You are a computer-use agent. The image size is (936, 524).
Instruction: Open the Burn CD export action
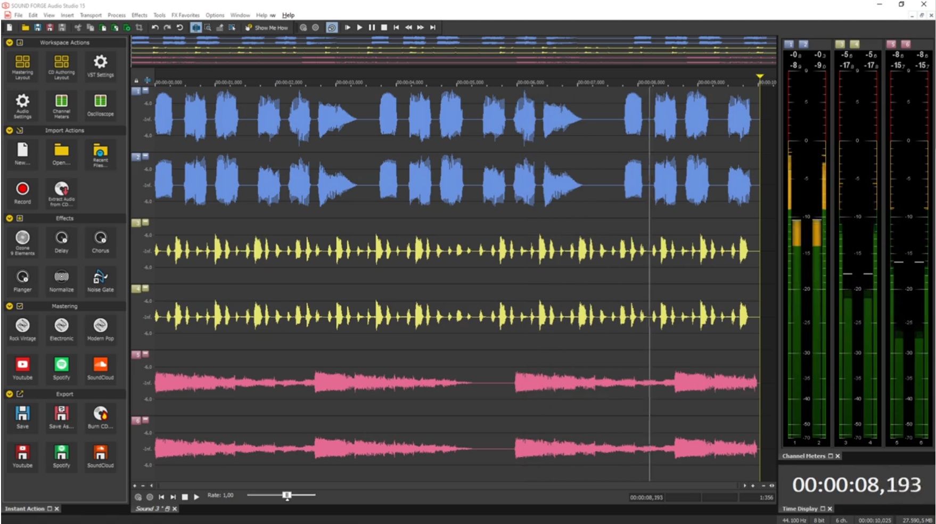(100, 417)
